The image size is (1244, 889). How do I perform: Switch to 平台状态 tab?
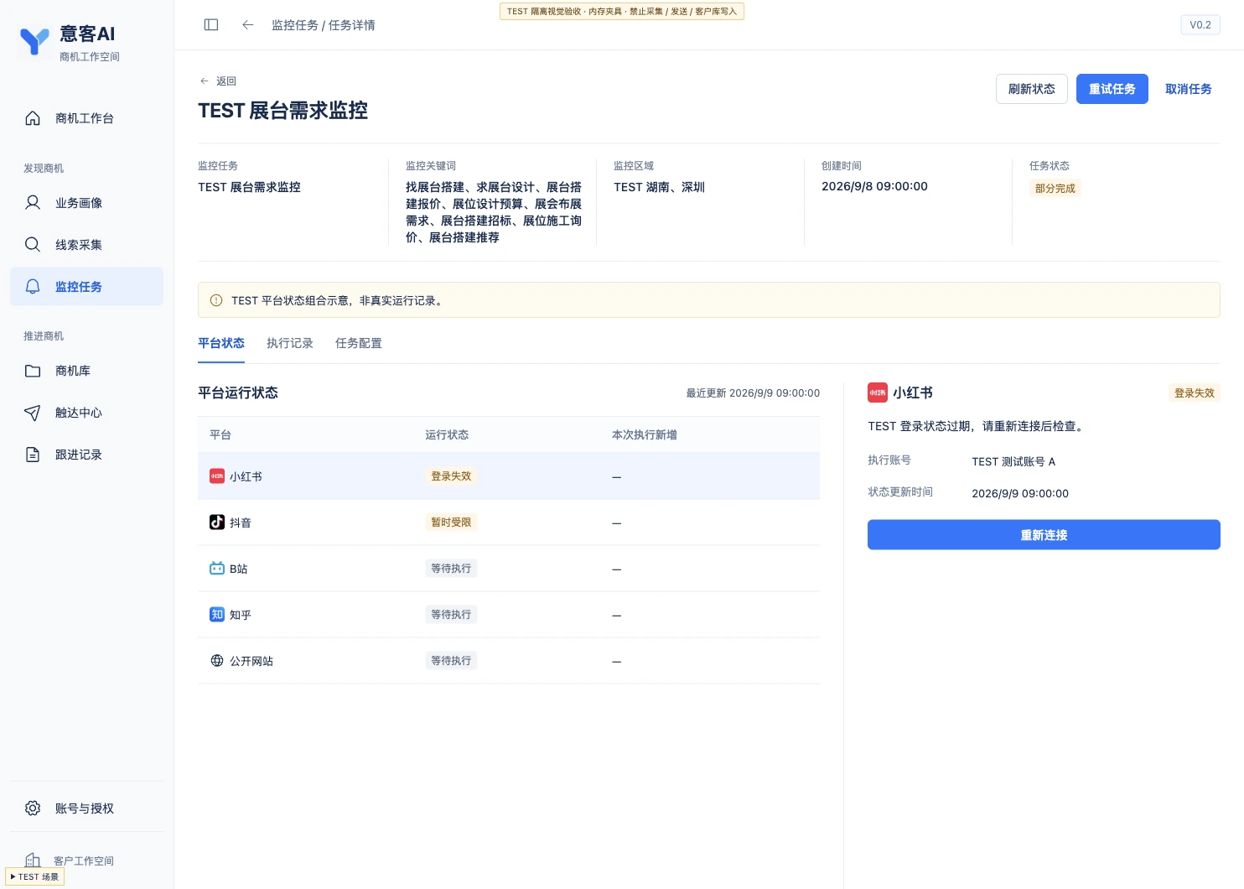click(221, 343)
